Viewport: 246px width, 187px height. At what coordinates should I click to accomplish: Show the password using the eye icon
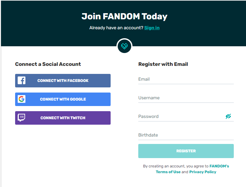point(228,116)
